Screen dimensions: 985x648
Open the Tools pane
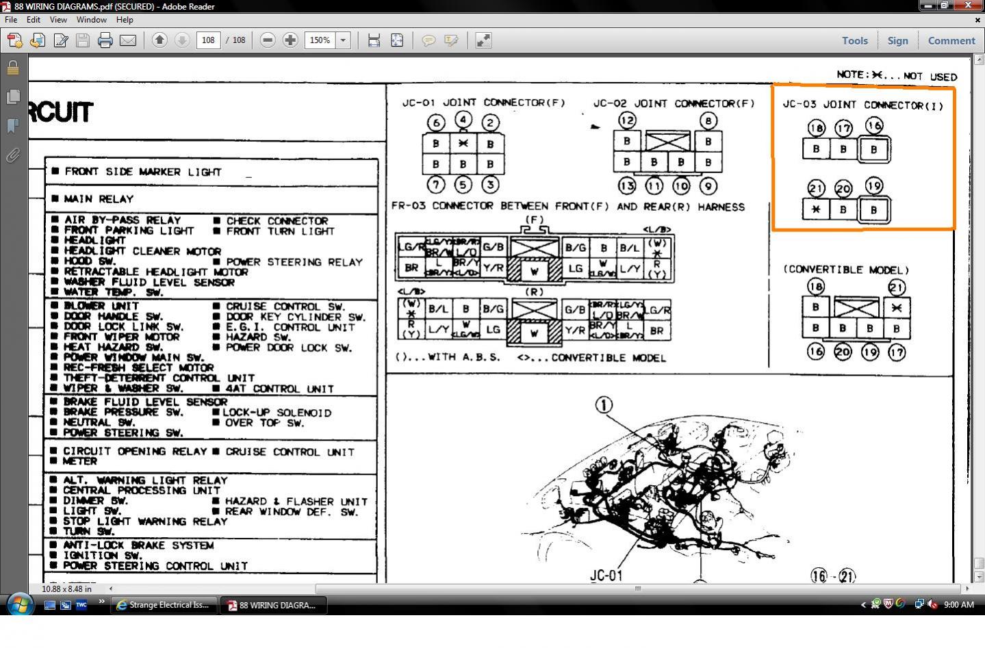(855, 40)
